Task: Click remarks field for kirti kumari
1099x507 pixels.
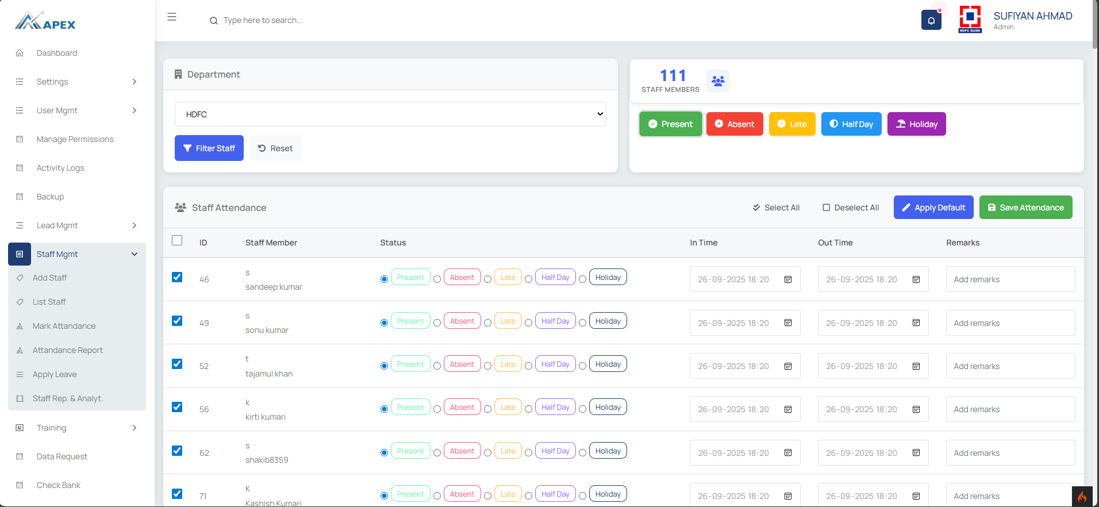Action: coord(1010,409)
